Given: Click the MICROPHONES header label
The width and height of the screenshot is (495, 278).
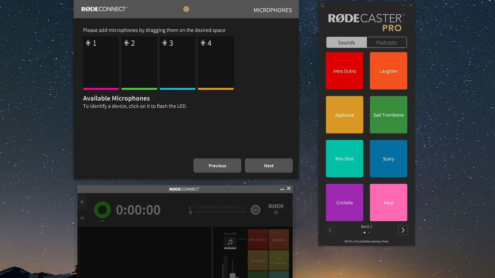Looking at the screenshot, I should tap(272, 10).
